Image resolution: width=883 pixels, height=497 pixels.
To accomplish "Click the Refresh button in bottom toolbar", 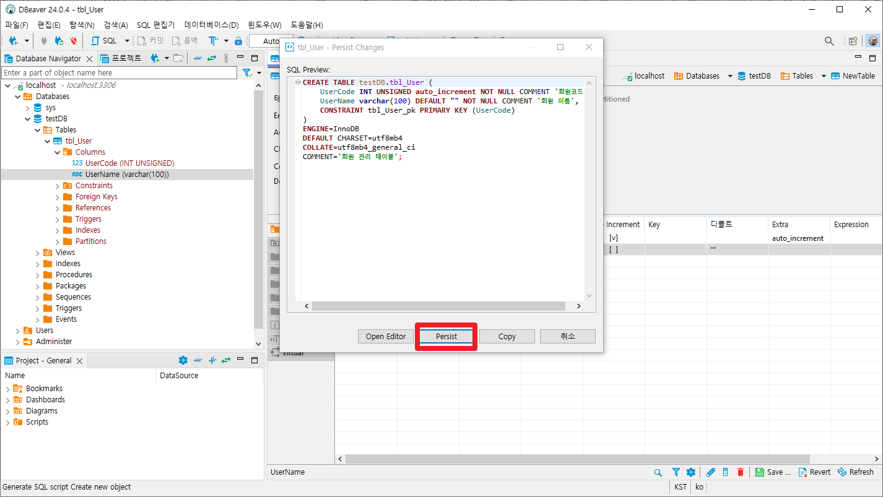I will pos(856,472).
